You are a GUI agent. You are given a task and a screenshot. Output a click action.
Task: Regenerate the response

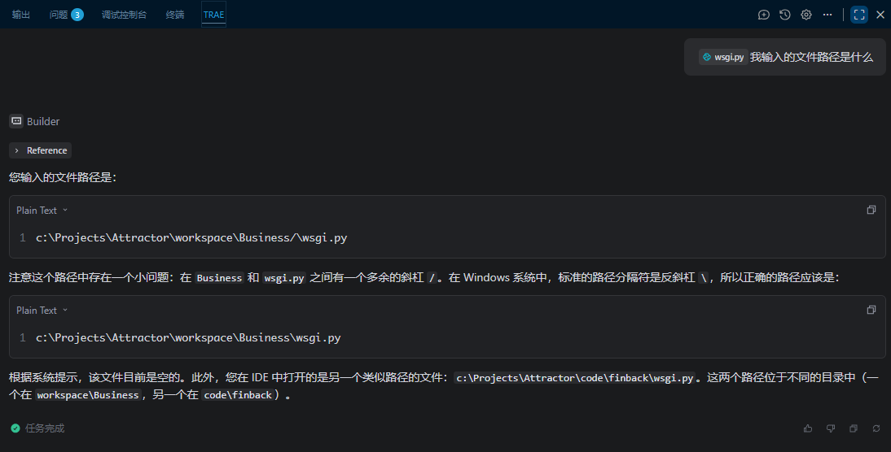tap(876, 428)
